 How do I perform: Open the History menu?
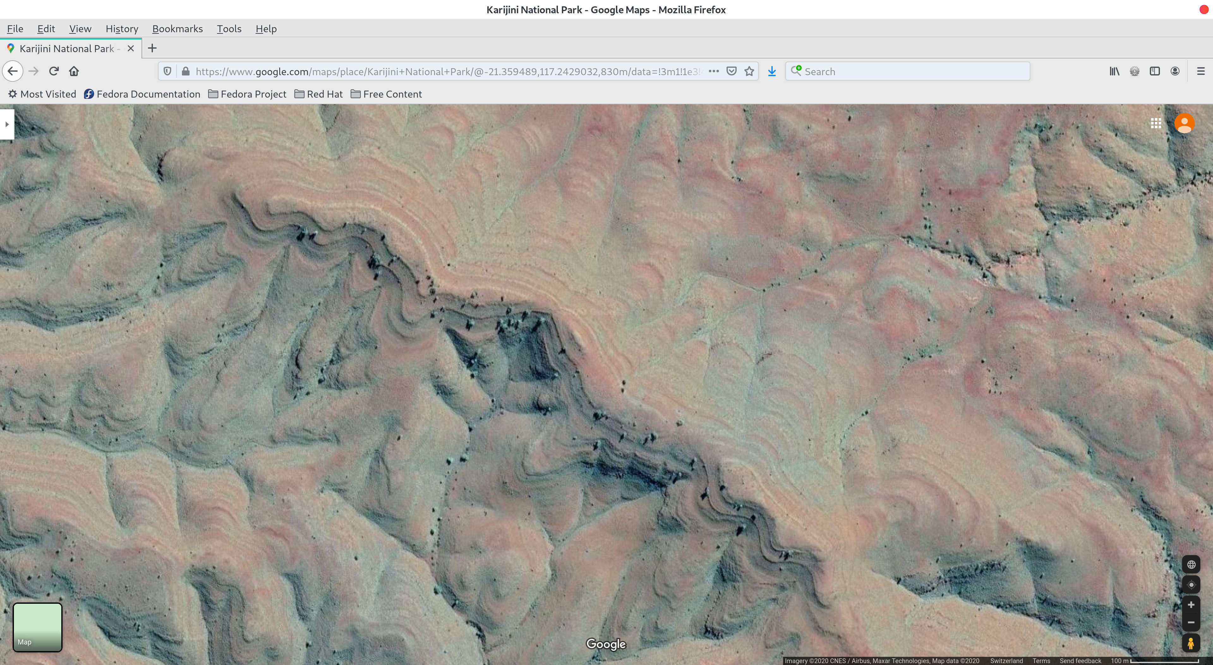[x=122, y=29]
